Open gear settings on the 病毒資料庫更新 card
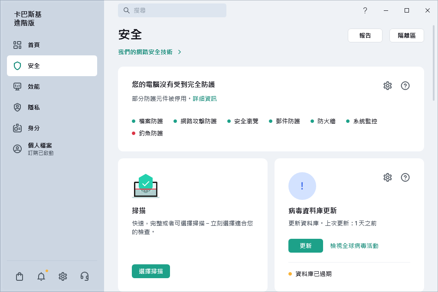 [x=387, y=177]
